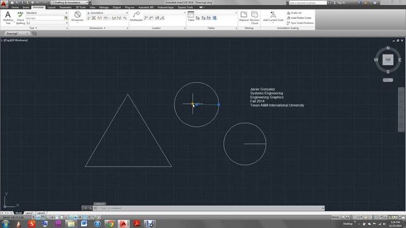406x228 pixels.
Task: Select the 'Javier Gonzalez' text line
Action: click(263, 89)
